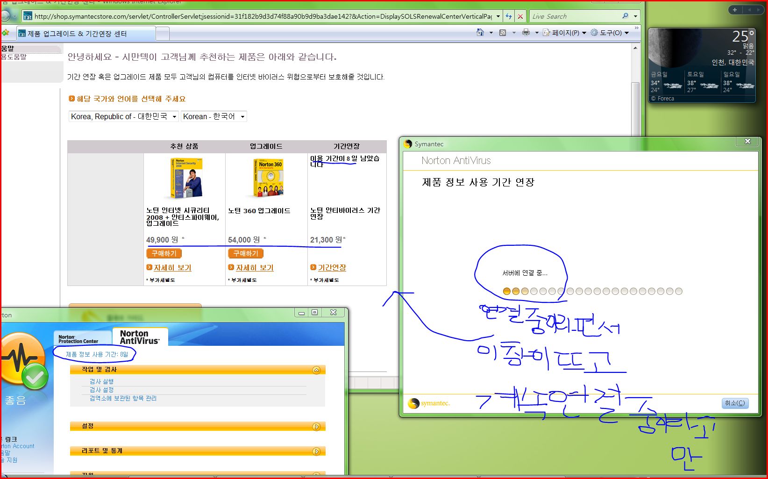Expand the 리포트 및 통계 section
The width and height of the screenshot is (768, 479).
coord(316,451)
